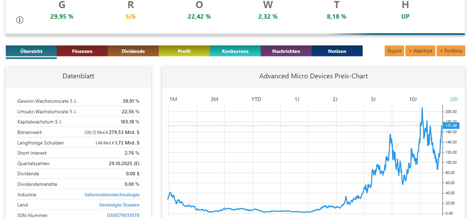
Task: Click the Umsatz-Wachstumsrate 5 J. label
Action: (47, 112)
